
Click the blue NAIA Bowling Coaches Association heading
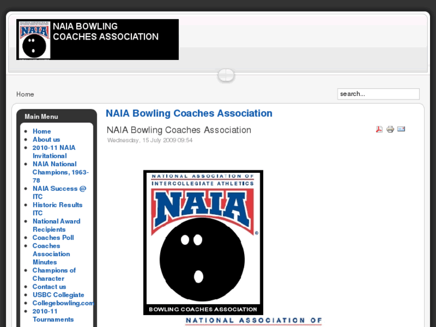coord(189,113)
